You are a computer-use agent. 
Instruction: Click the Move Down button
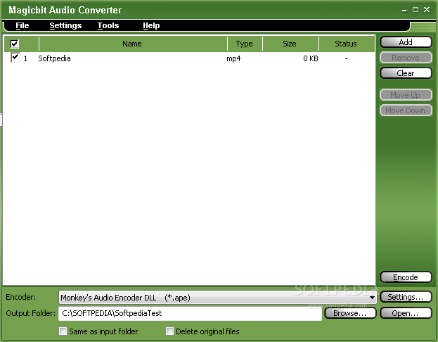(x=406, y=110)
